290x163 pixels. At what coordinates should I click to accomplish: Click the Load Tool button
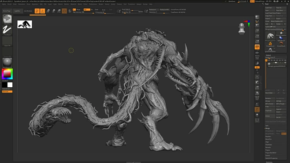(270, 8)
